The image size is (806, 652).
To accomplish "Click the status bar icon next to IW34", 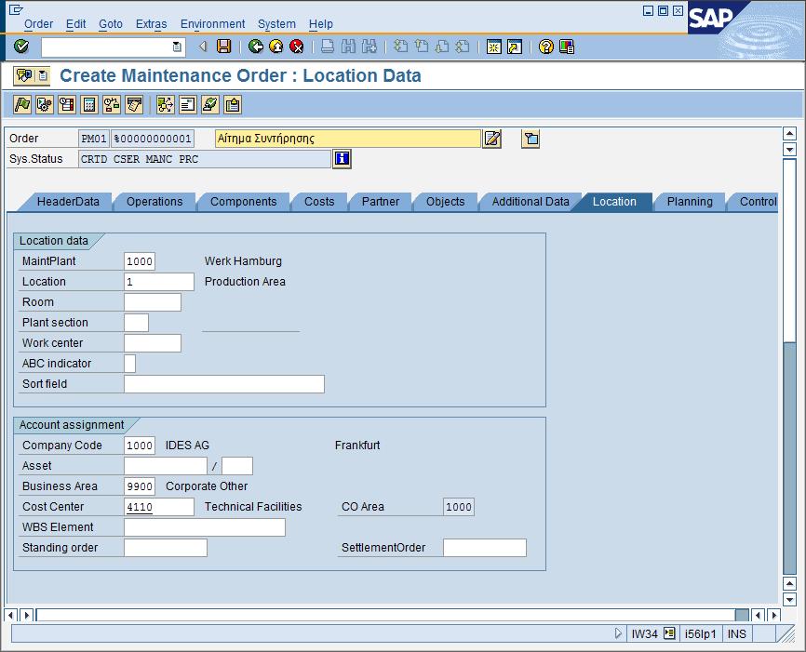I will pyautogui.click(x=669, y=633).
